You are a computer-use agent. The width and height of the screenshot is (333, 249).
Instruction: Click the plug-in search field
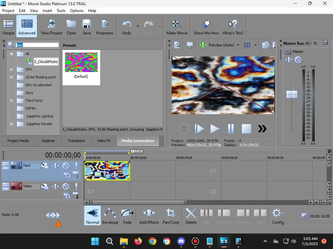click(x=37, y=45)
